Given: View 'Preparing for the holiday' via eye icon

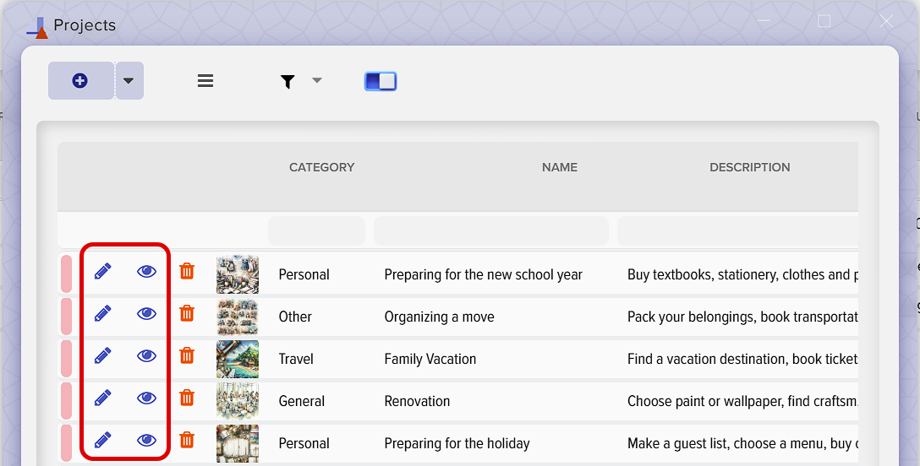Looking at the screenshot, I should [146, 440].
